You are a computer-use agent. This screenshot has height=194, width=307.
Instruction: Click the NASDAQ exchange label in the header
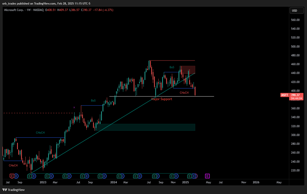pyautogui.click(x=38, y=10)
